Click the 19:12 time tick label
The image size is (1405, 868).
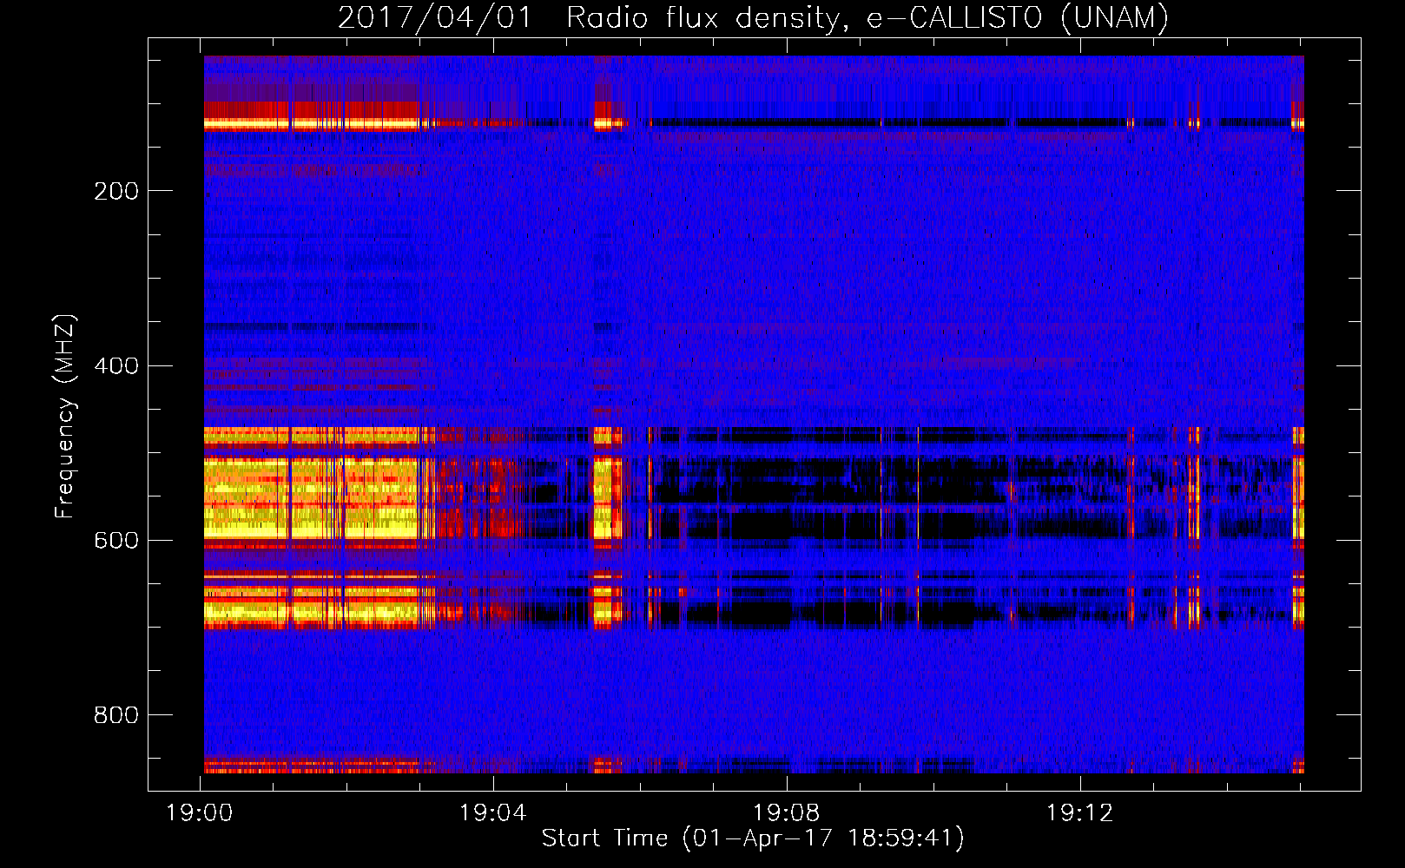[x=1080, y=813]
